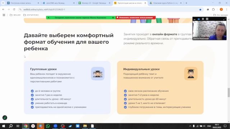Open the second bookmarks bar folder
230x129 pixels.
point(31,15)
